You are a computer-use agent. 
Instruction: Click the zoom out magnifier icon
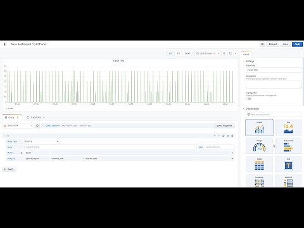coord(224,53)
